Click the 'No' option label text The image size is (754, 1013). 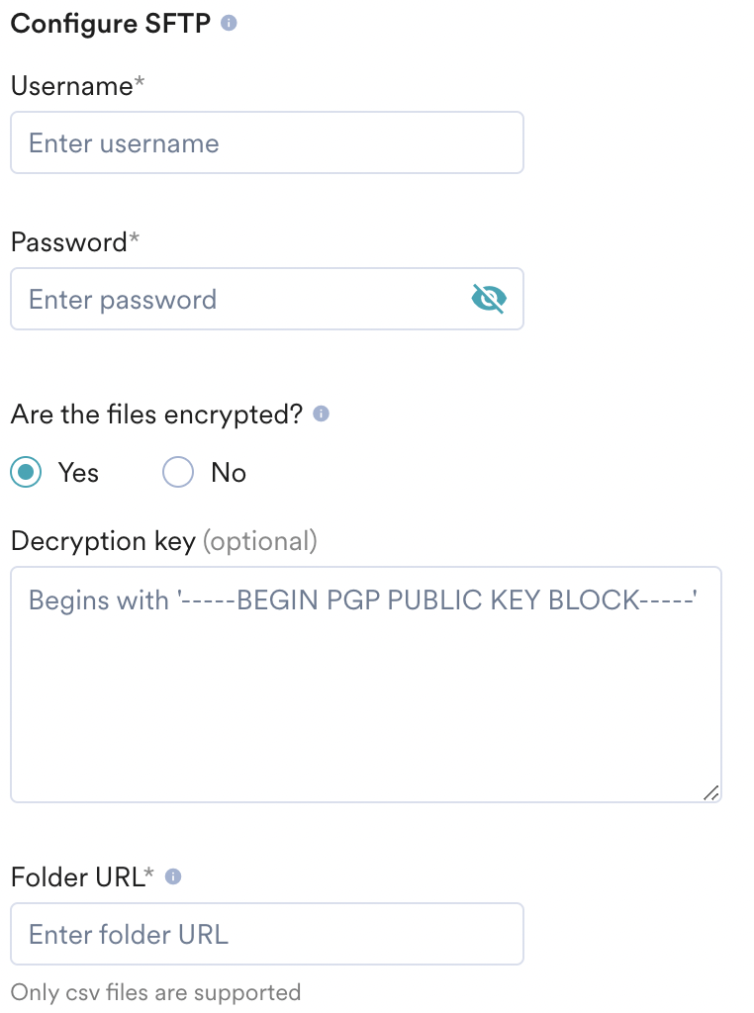(229, 473)
